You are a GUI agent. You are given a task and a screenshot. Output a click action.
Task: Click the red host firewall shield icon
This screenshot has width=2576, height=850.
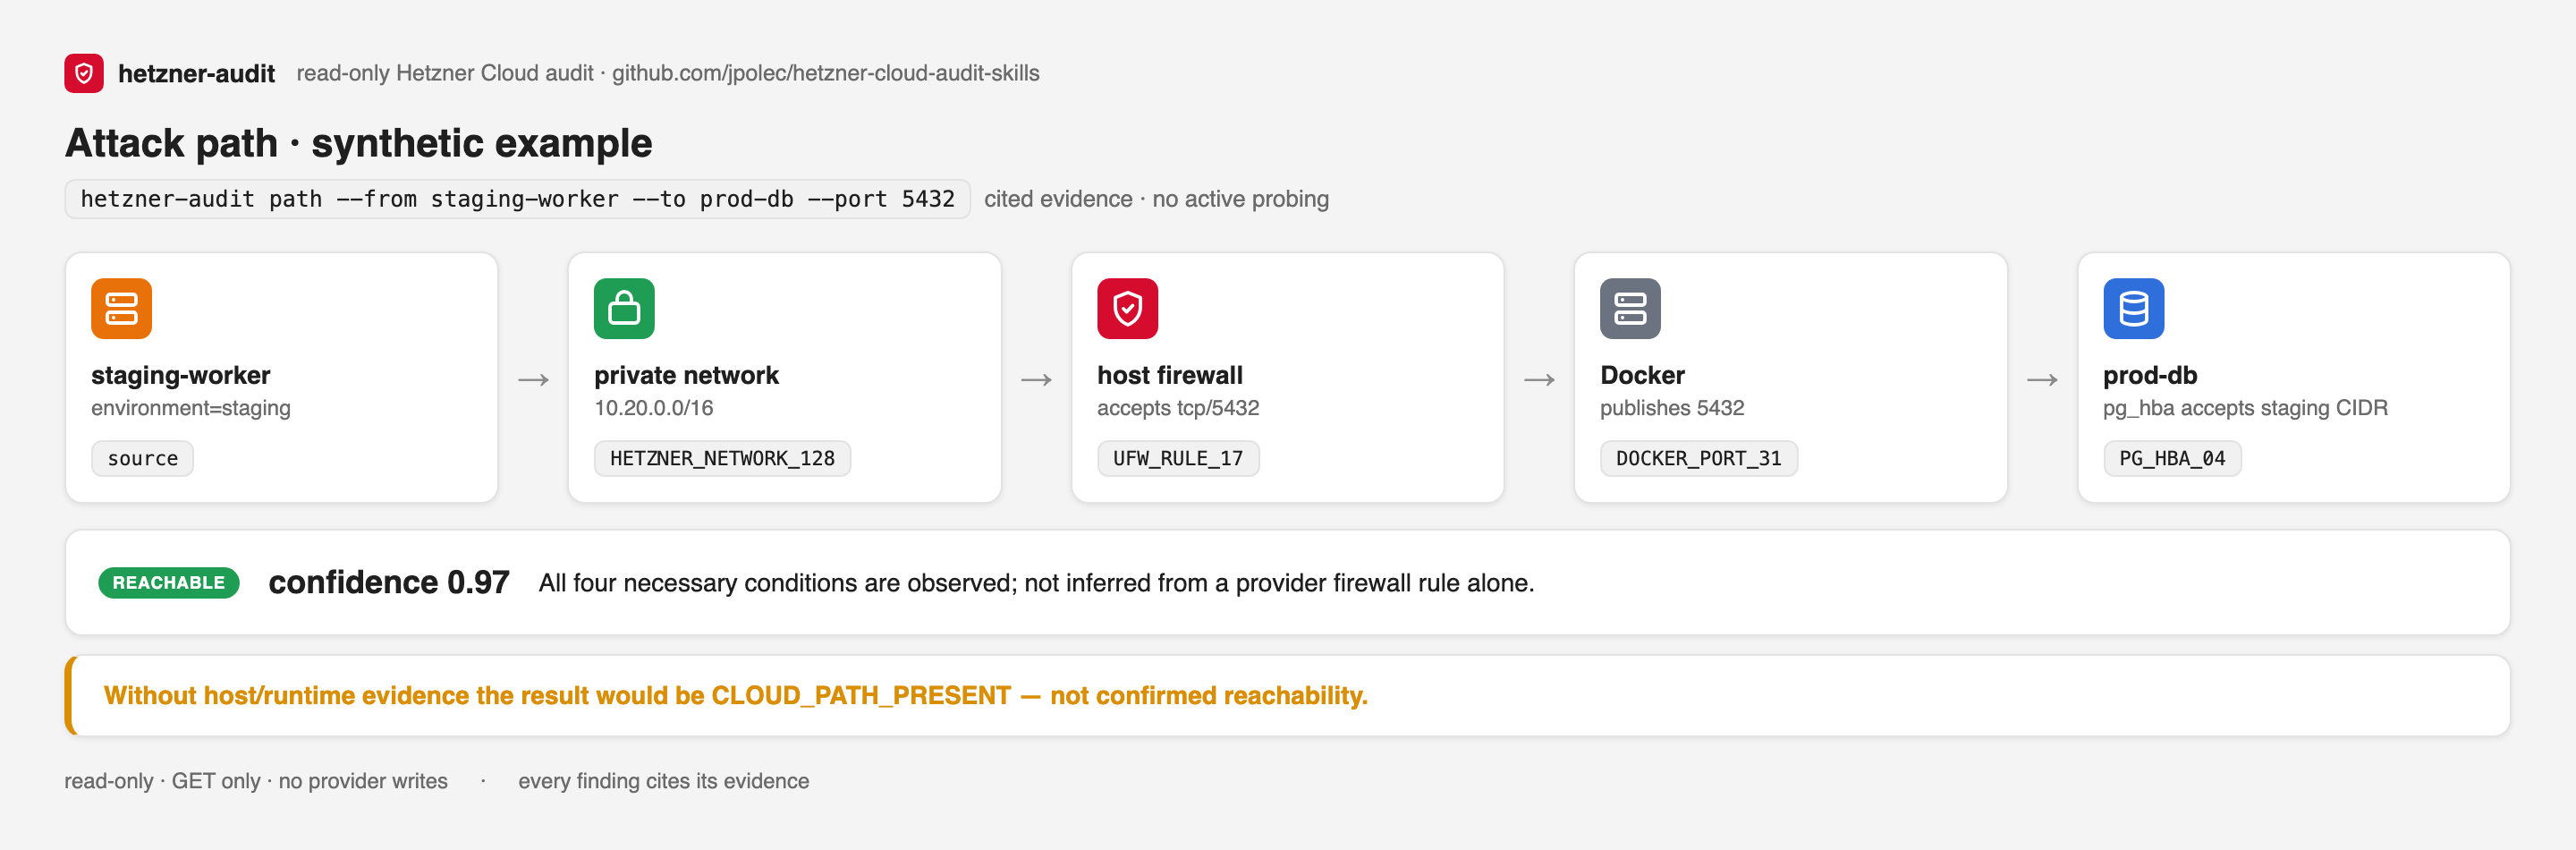click(x=1127, y=309)
